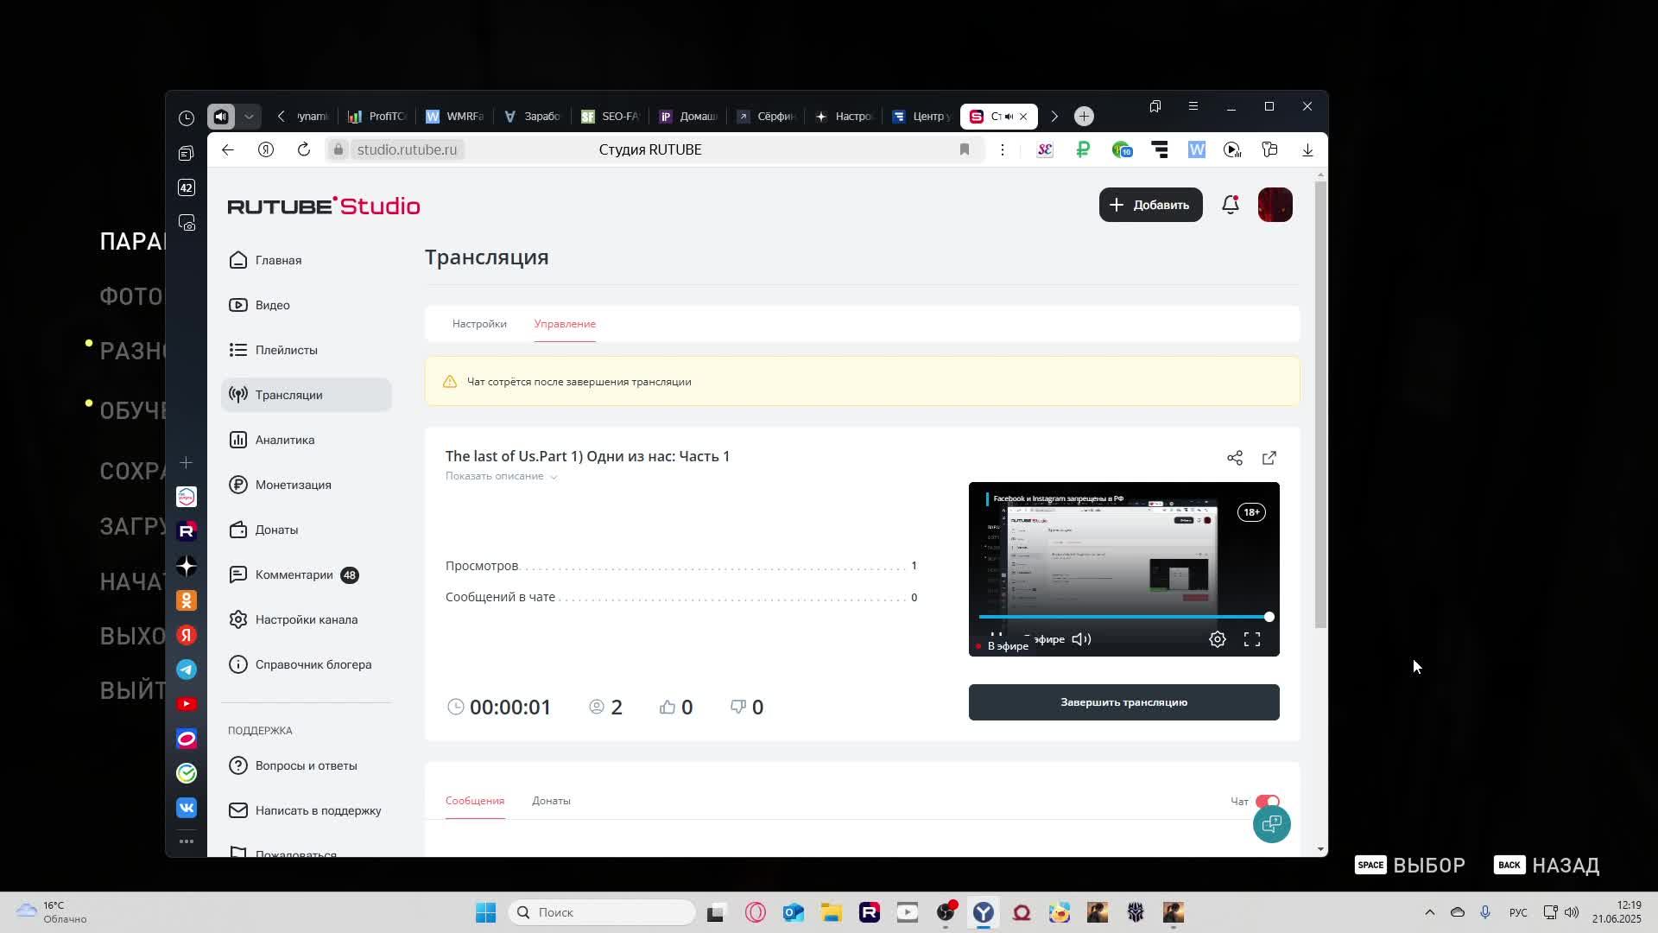The width and height of the screenshot is (1658, 933).
Task: Open Сообщения tab
Action: pyautogui.click(x=475, y=801)
